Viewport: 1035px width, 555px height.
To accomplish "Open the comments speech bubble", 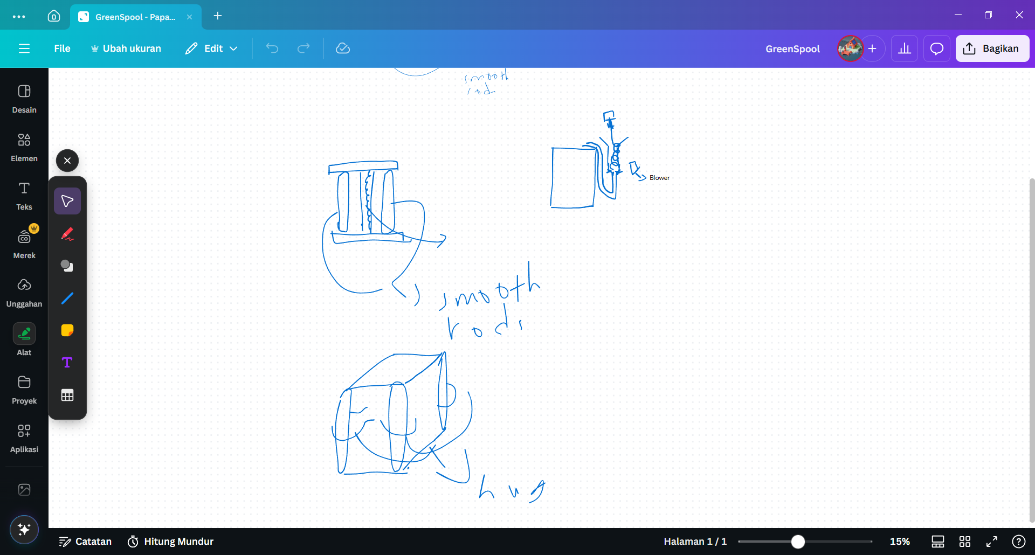I will pyautogui.click(x=937, y=48).
